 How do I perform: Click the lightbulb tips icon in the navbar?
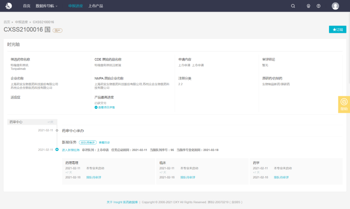tap(308, 6)
